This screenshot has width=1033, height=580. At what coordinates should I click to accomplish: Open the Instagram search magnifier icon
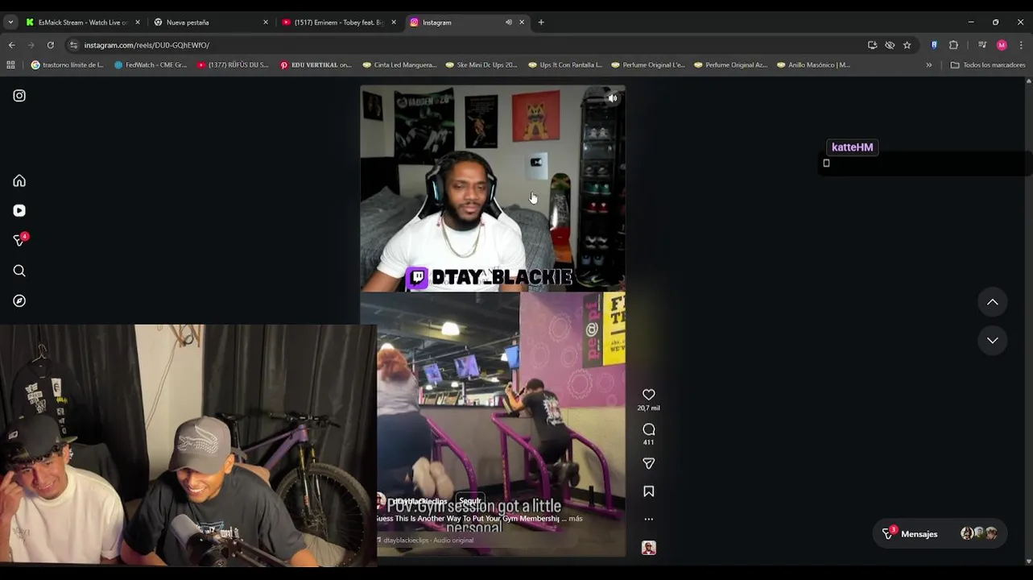click(x=19, y=271)
